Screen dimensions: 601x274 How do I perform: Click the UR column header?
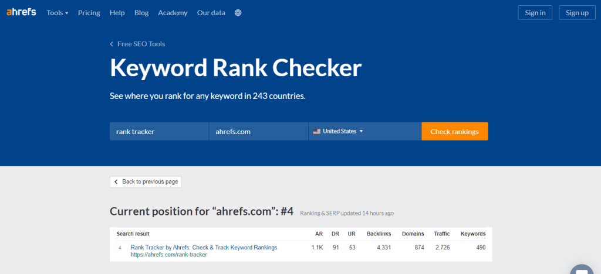[352, 234]
